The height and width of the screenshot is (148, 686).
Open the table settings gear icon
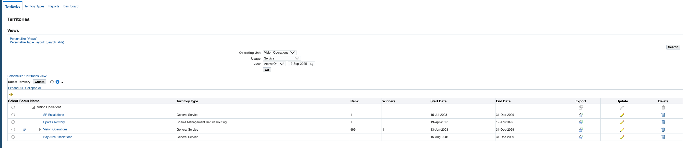(57, 82)
